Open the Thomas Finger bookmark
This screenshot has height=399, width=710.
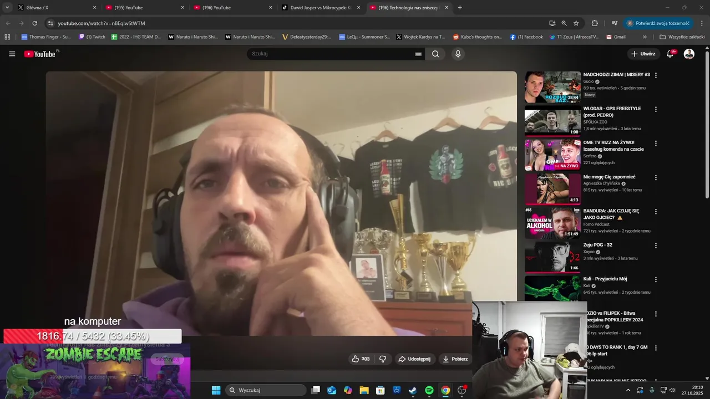pos(46,37)
